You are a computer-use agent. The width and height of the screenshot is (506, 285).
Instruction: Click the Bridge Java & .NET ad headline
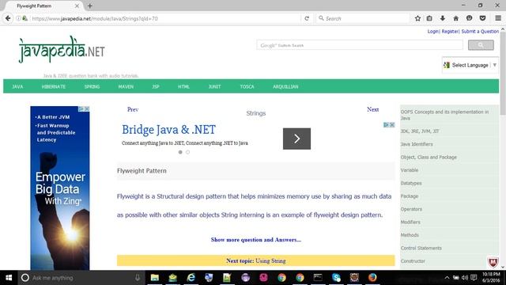tap(168, 130)
